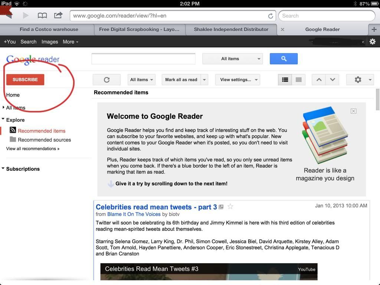The image size is (380, 285).
Task: Go to next item with down arrow
Action: (332, 80)
